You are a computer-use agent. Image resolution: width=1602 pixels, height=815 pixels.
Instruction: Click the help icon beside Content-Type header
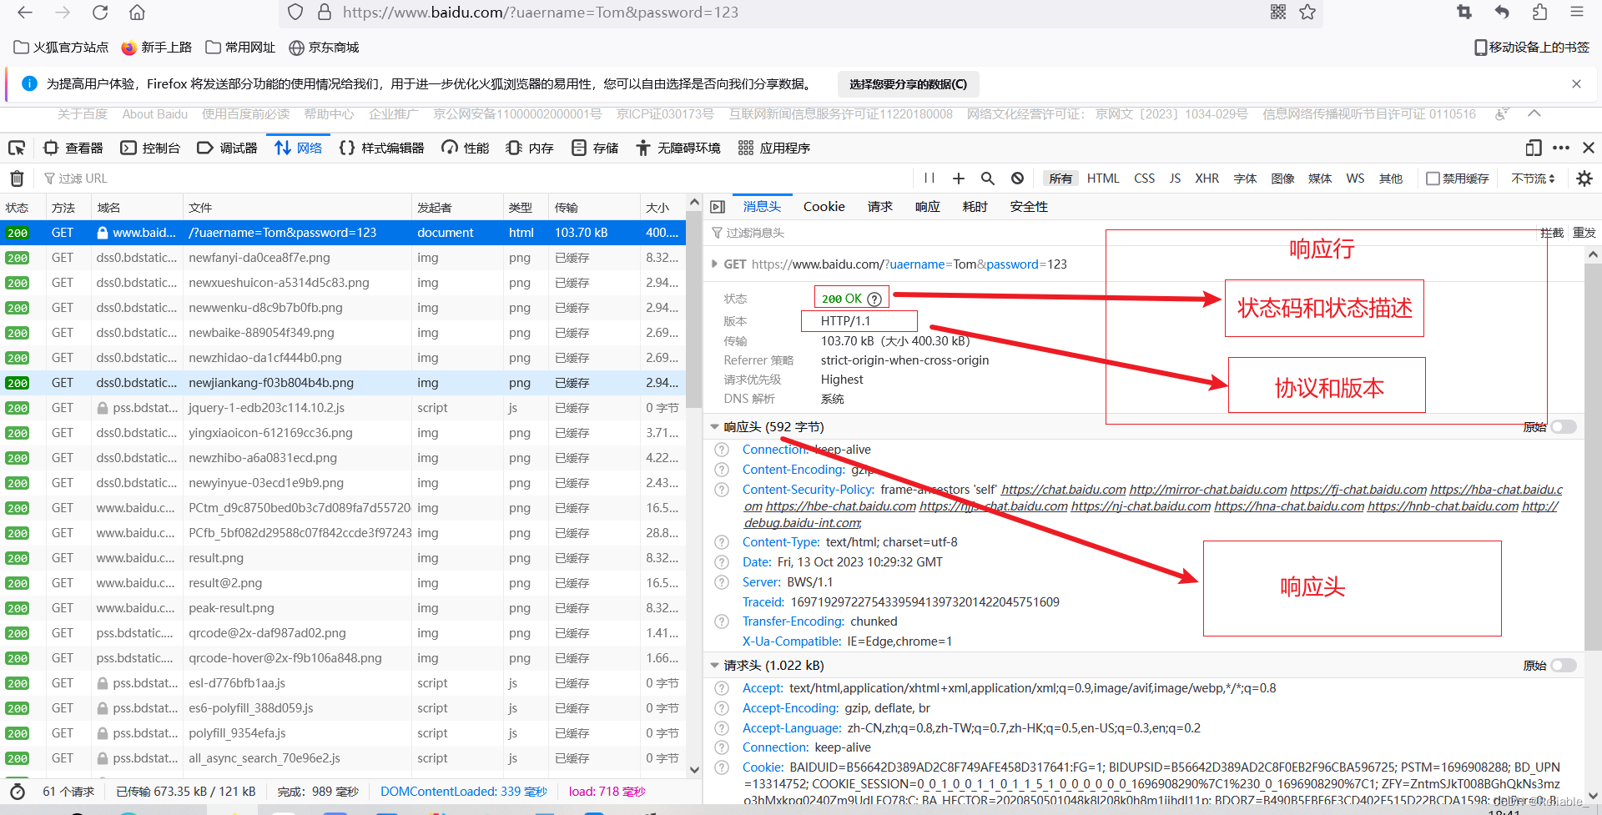tap(722, 542)
